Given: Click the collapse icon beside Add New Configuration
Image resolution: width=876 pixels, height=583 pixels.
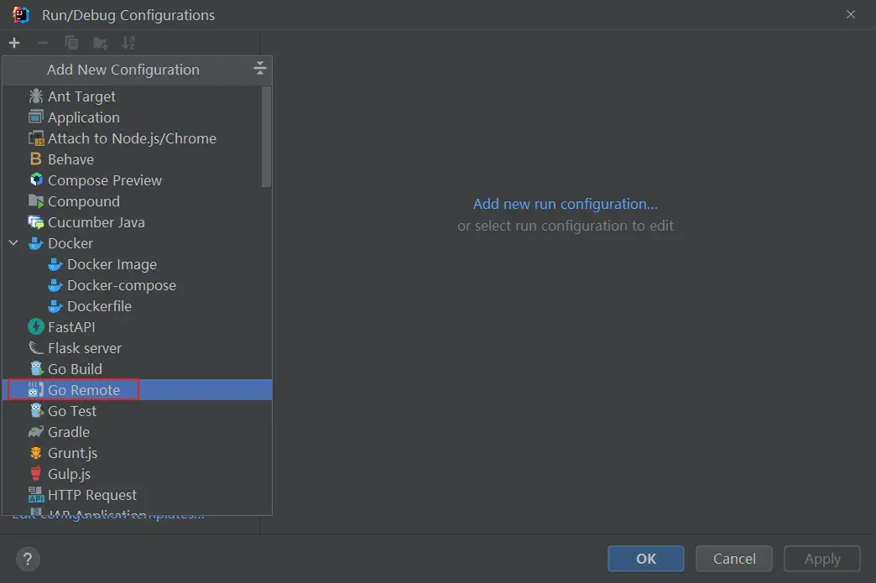Looking at the screenshot, I should click(260, 69).
